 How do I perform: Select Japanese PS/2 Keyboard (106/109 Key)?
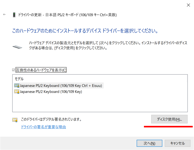pyautogui.click(x=51, y=92)
